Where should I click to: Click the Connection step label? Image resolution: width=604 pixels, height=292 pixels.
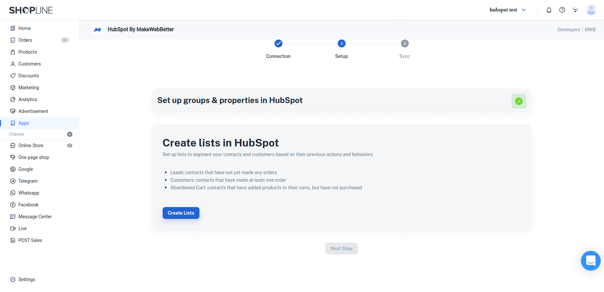click(278, 56)
